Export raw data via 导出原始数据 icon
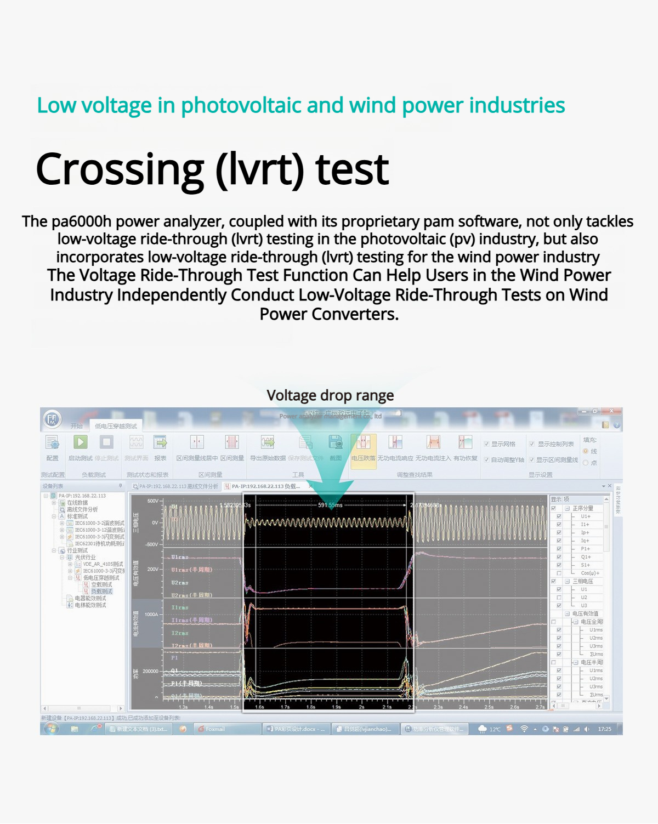 tap(268, 442)
